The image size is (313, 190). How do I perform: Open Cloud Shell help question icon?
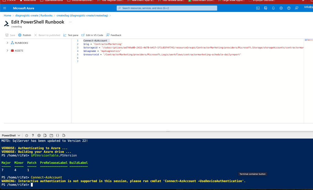[33, 135]
